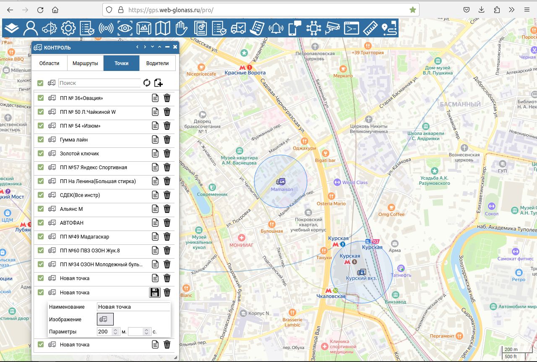The width and height of the screenshot is (537, 362).
Task: Delete the АВТОФАН point
Action: click(x=167, y=223)
